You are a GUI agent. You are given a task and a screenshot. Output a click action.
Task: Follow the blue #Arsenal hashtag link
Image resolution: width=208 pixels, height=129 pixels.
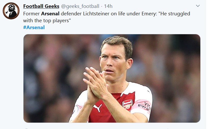coord(34,27)
